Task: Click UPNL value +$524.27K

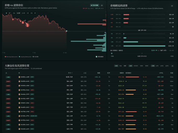Action: pos(160,116)
